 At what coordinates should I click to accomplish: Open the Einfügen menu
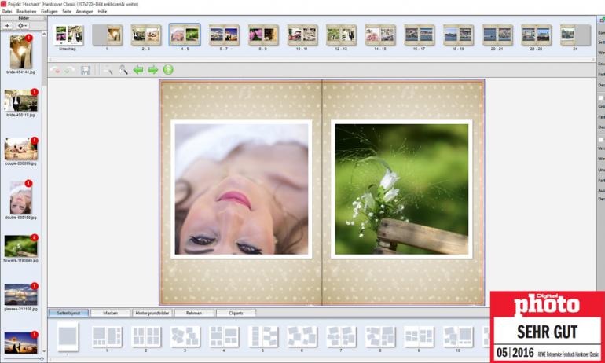point(49,12)
